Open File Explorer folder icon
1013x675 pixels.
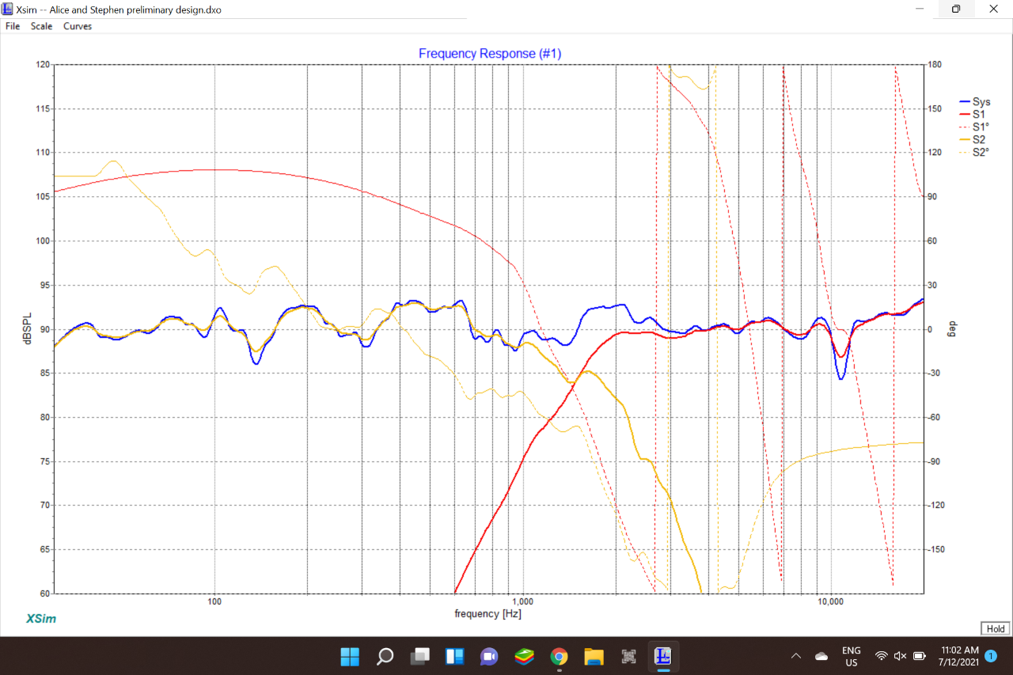click(x=594, y=656)
